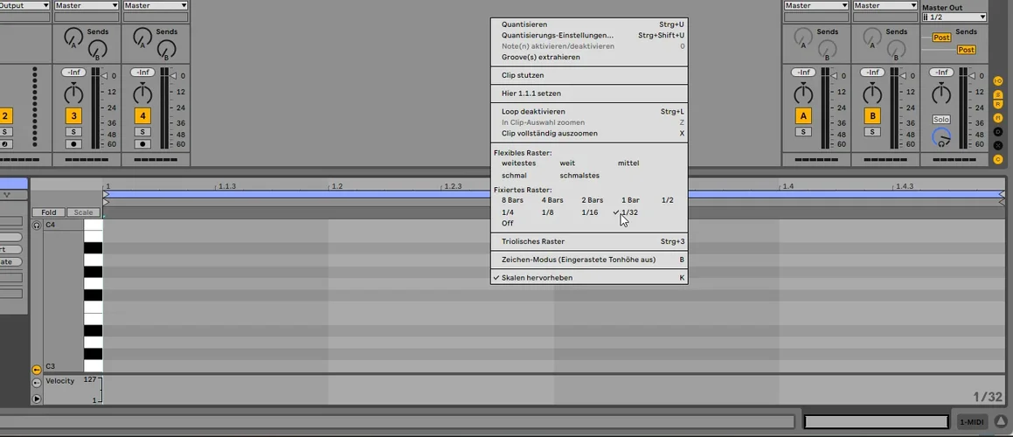This screenshot has height=437, width=1013.
Task: Select Triolisches Raster menu entry
Action: (532, 241)
